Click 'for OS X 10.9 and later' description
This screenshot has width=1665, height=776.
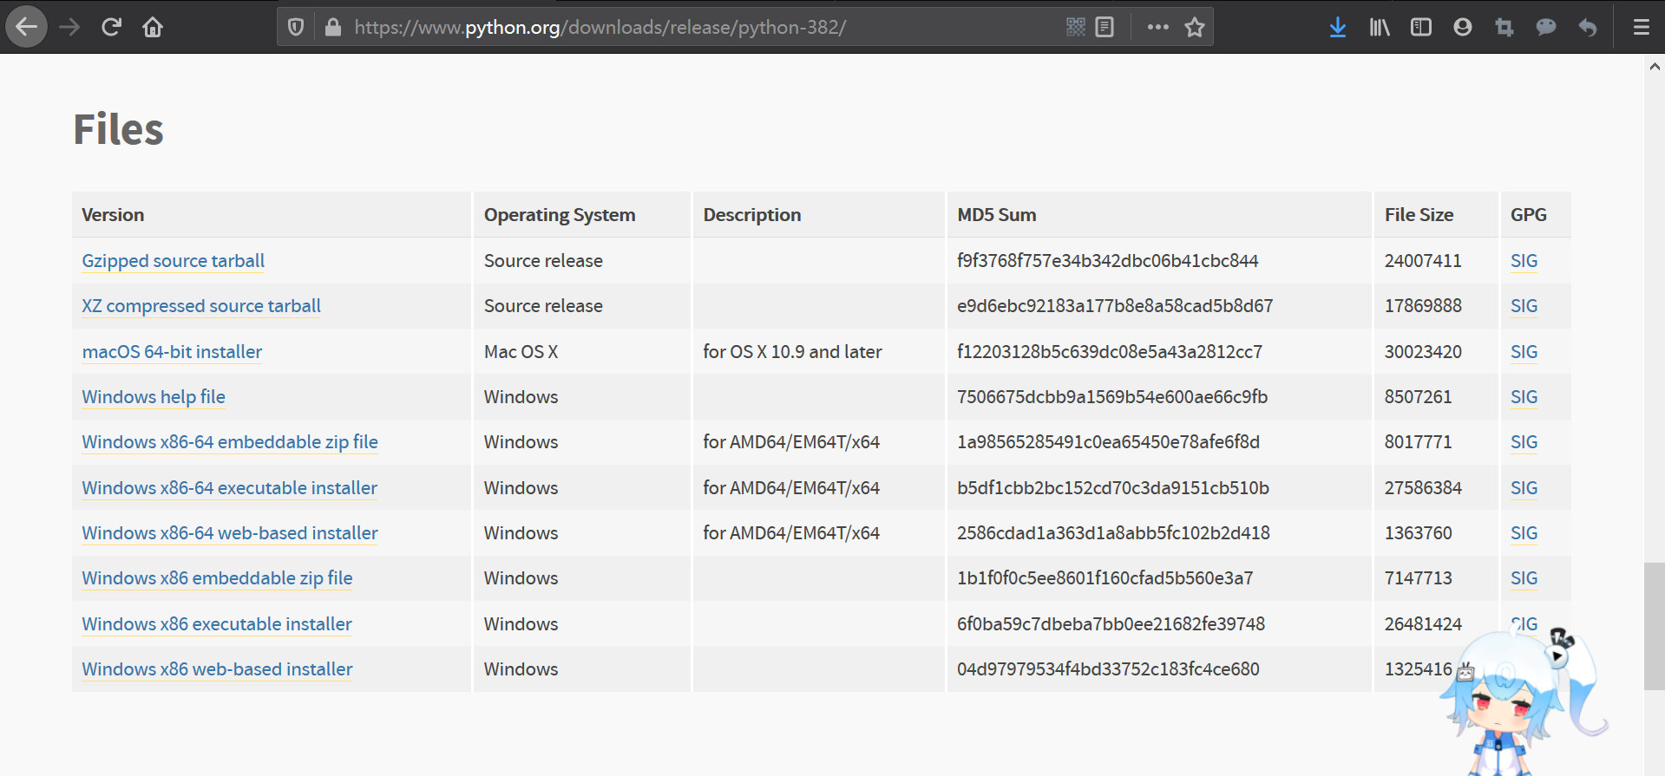(792, 352)
